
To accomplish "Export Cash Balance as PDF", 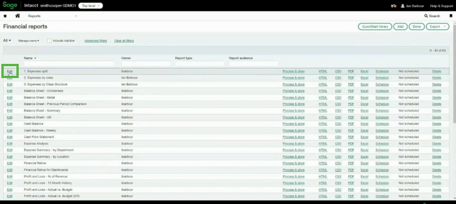I will (351, 124).
